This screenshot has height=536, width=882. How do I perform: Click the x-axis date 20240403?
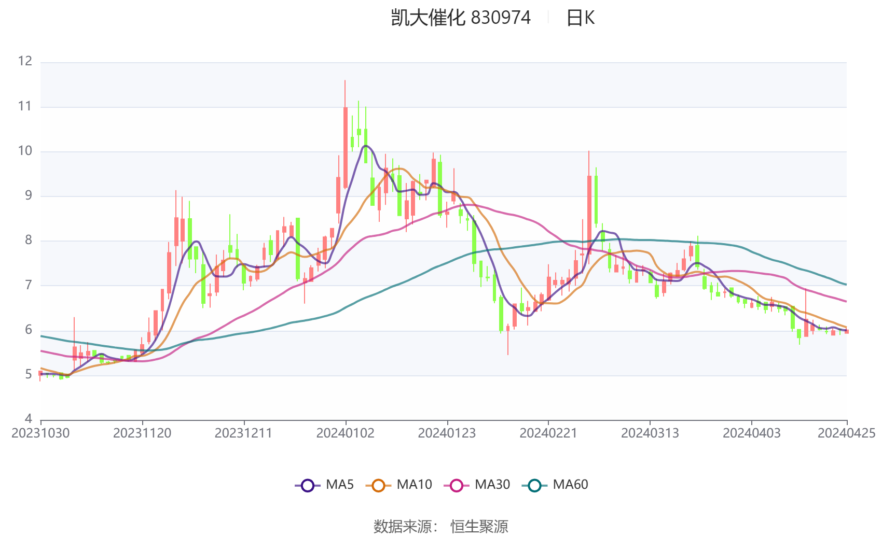click(752, 433)
